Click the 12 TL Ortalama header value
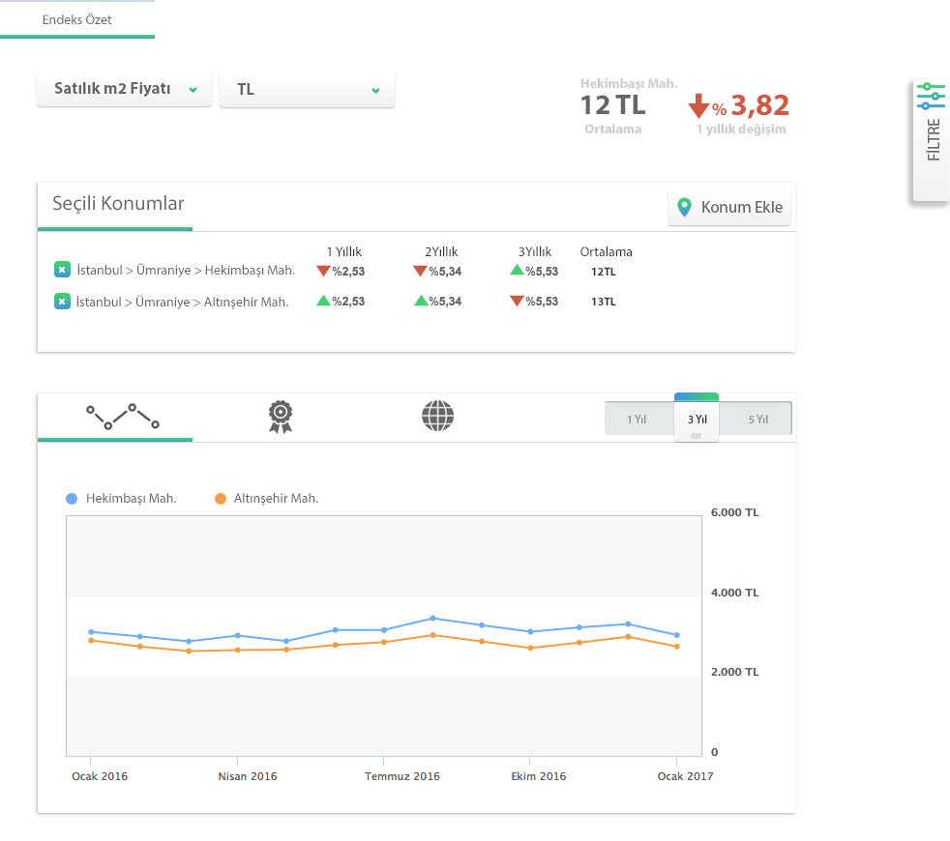The width and height of the screenshot is (950, 841). 613,105
